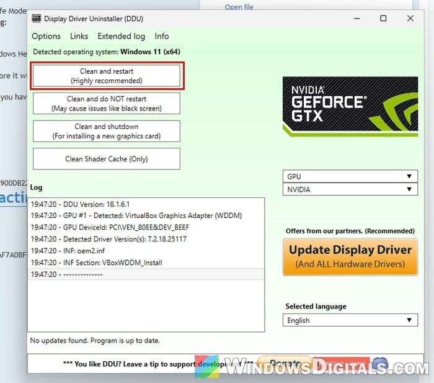Click Detected operating system Windows 11 text

(x=107, y=52)
